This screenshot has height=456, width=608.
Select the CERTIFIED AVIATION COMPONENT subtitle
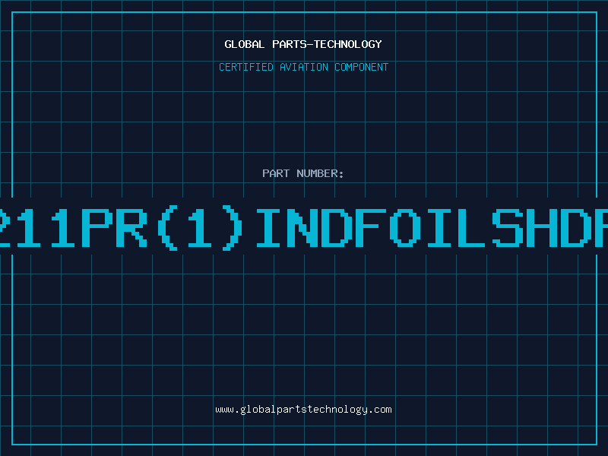303,67
